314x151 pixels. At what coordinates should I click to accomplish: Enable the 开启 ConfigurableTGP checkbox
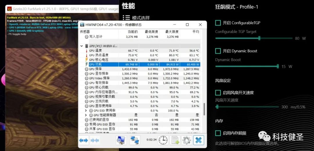pos(218,23)
